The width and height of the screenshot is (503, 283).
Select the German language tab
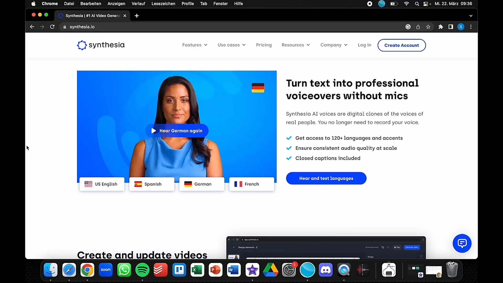202,183
